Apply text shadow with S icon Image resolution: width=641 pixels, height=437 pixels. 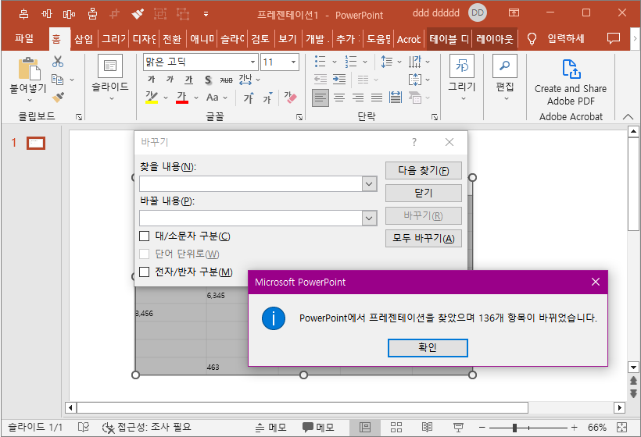[x=208, y=80]
